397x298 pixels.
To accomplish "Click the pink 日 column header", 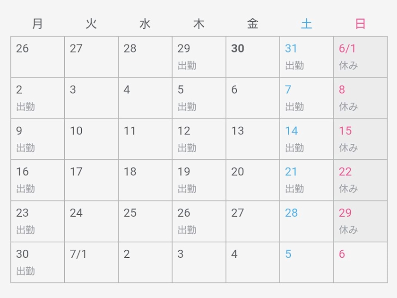I will click(360, 24).
